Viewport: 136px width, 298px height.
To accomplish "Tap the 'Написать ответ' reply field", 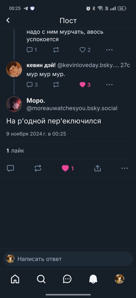I will [68, 259].
